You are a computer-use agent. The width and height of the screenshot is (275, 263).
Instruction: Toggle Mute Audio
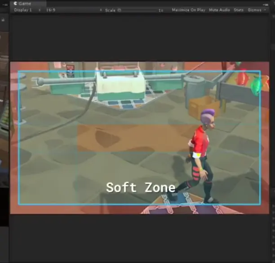[x=219, y=10]
